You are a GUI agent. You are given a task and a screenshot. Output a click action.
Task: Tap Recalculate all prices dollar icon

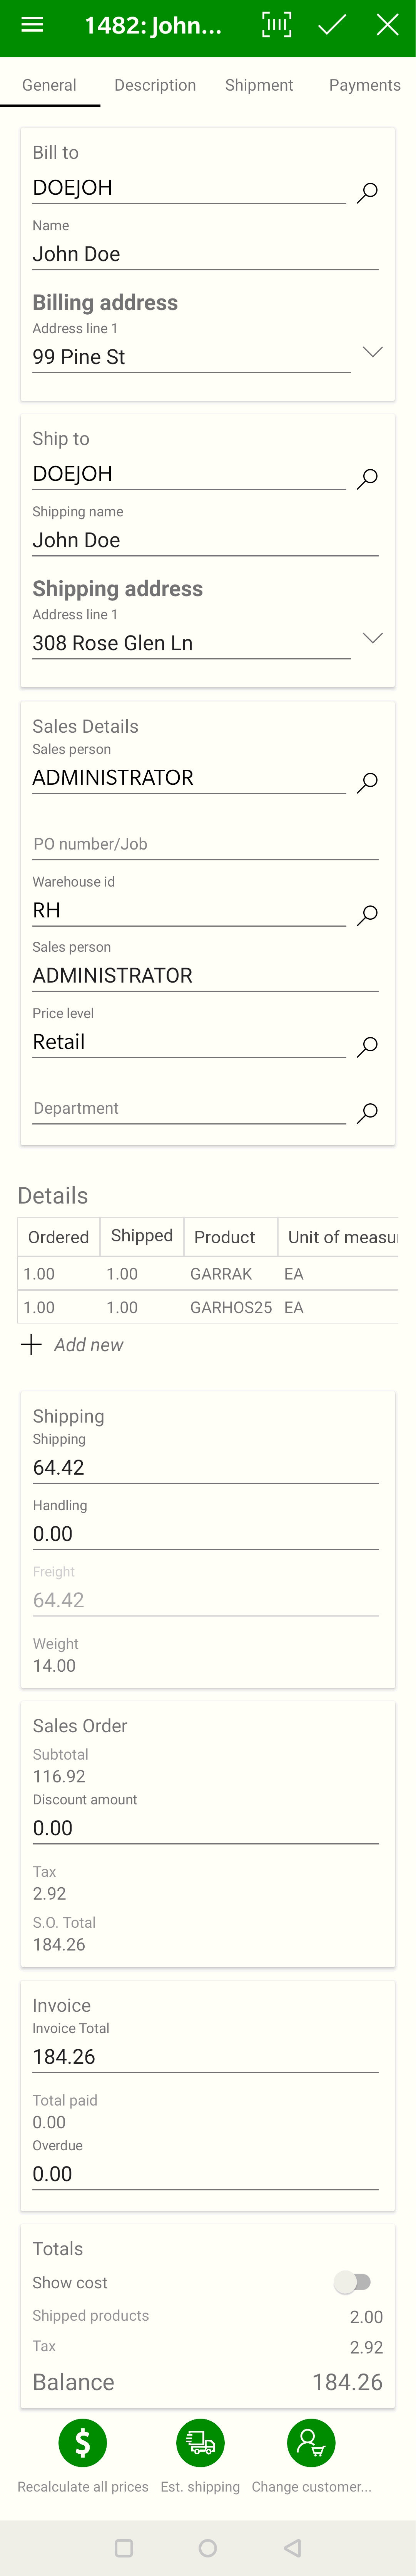[x=83, y=2443]
